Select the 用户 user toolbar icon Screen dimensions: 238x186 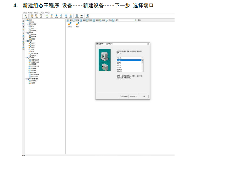pos(71,16)
